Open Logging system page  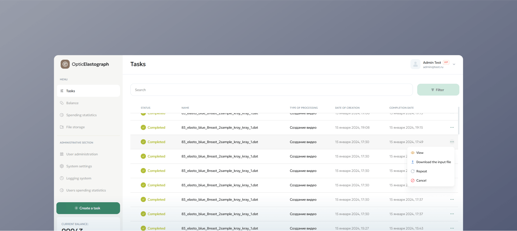pos(78,178)
